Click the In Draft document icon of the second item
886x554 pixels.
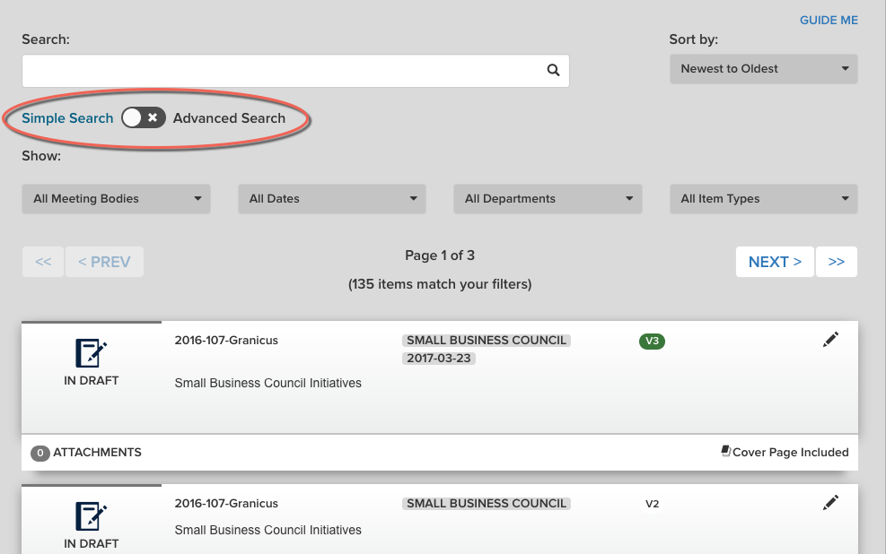(92, 516)
